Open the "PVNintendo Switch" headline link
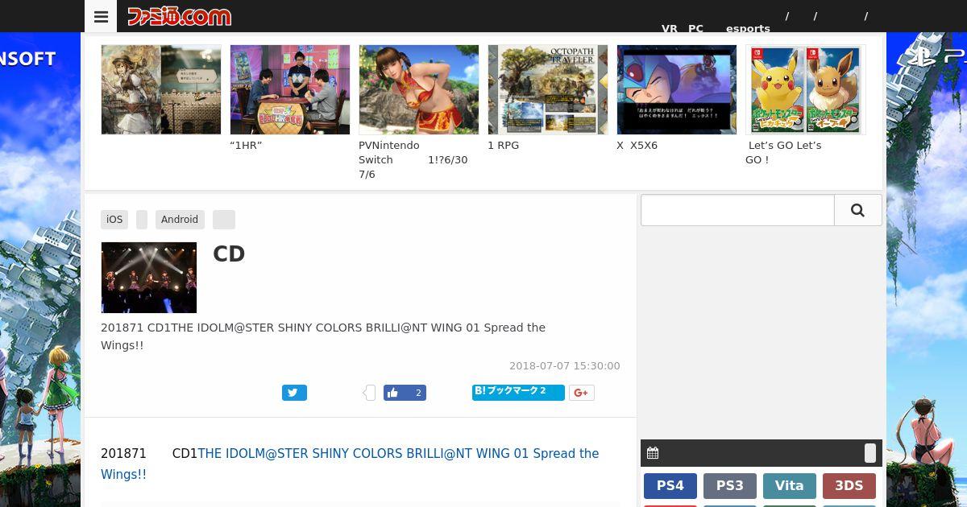This screenshot has width=967, height=507. (x=413, y=160)
